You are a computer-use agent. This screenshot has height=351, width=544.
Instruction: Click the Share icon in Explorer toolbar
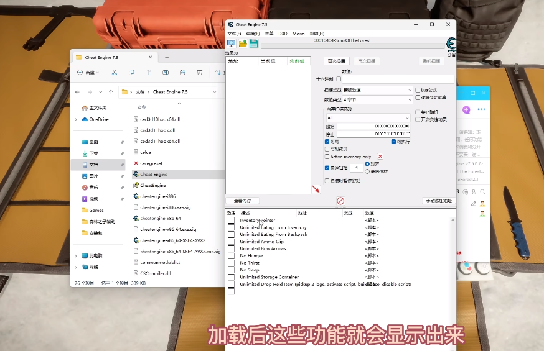click(182, 72)
